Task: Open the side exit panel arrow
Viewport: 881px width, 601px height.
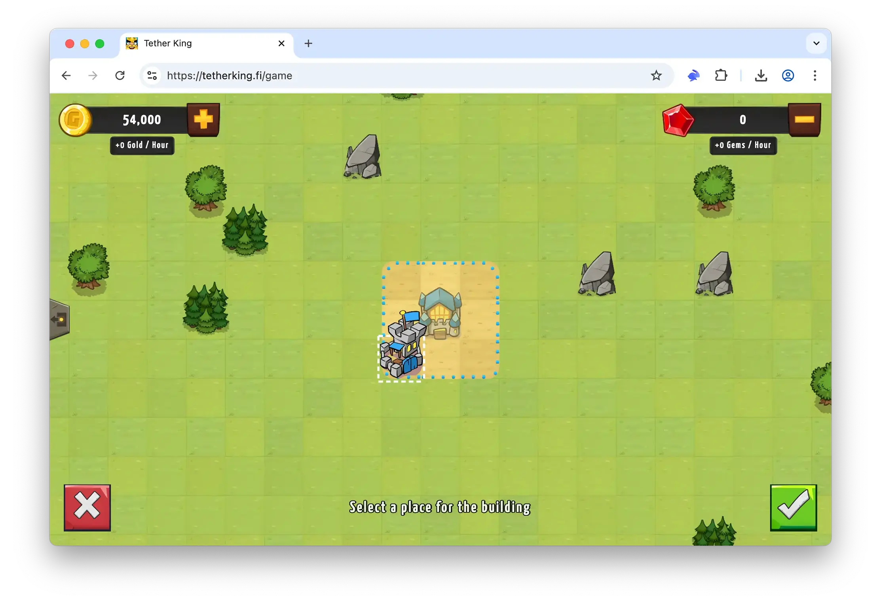Action: (x=59, y=319)
